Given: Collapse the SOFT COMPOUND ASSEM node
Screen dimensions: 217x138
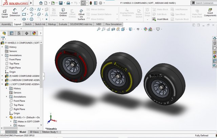Looking at the screenshot, I should [2, 84].
